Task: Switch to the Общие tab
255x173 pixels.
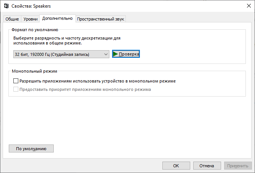Action: click(12, 19)
